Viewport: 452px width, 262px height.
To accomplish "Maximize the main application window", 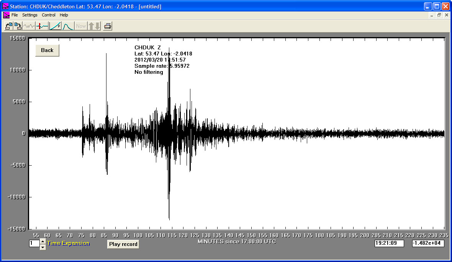I will point(437,7).
